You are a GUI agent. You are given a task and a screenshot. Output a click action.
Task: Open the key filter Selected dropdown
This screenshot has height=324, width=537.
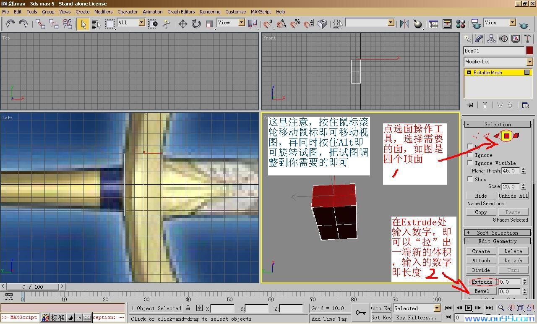[x=416, y=308]
